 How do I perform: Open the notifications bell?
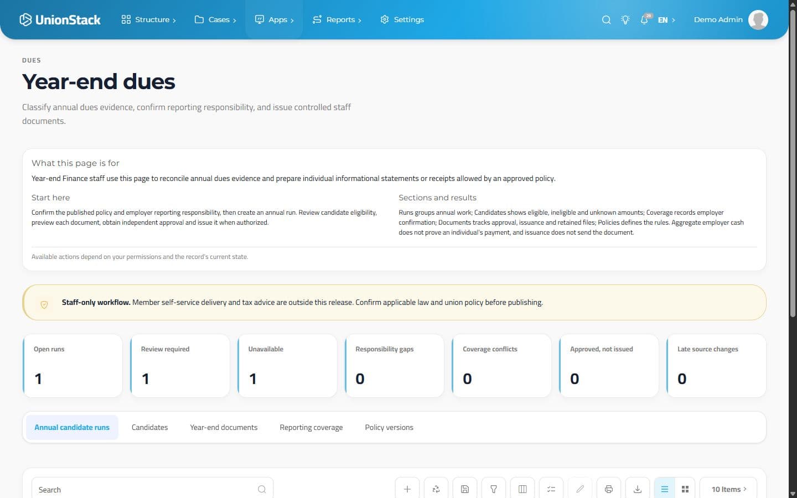point(645,20)
